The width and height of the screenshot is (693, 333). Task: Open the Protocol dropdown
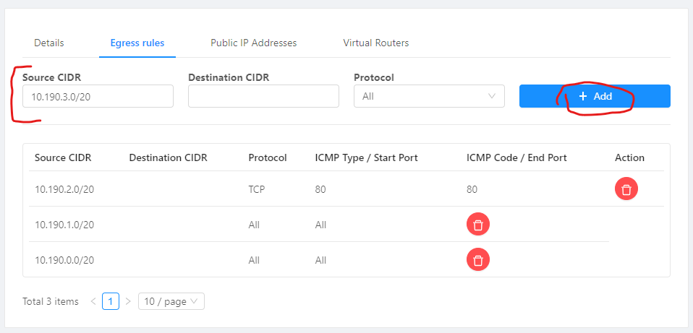(429, 96)
